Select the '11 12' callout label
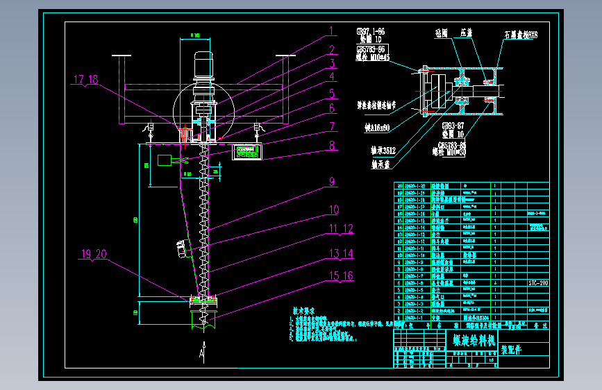This screenshot has height=390, width=602. [341, 229]
